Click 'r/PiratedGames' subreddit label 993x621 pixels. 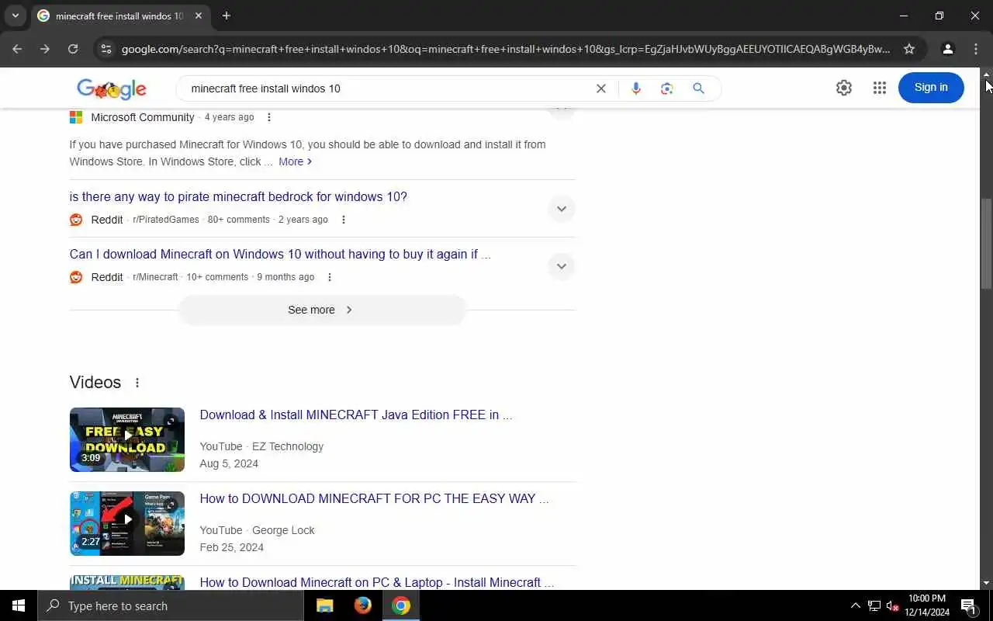(166, 220)
